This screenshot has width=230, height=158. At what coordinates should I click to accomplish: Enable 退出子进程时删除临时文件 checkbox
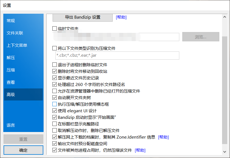click(x=55, y=65)
